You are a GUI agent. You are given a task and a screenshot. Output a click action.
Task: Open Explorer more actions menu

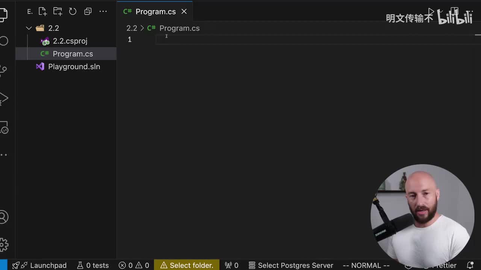(x=103, y=11)
